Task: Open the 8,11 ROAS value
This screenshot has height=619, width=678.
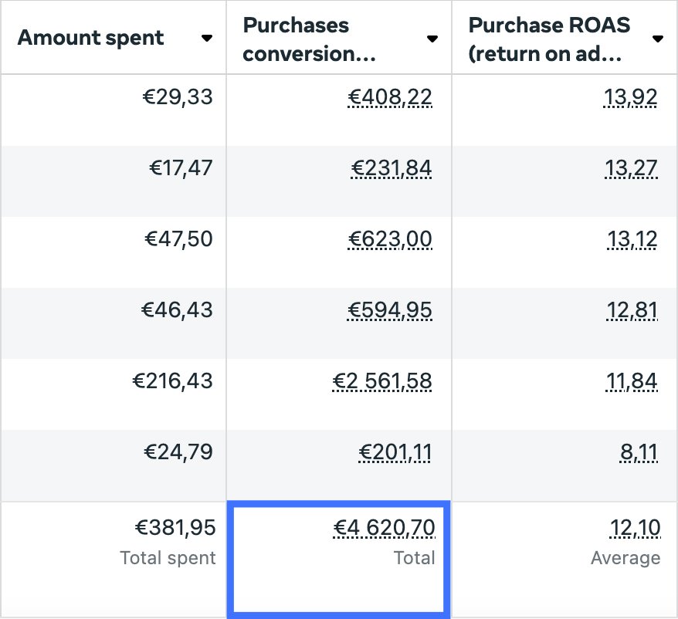Action: [639, 452]
